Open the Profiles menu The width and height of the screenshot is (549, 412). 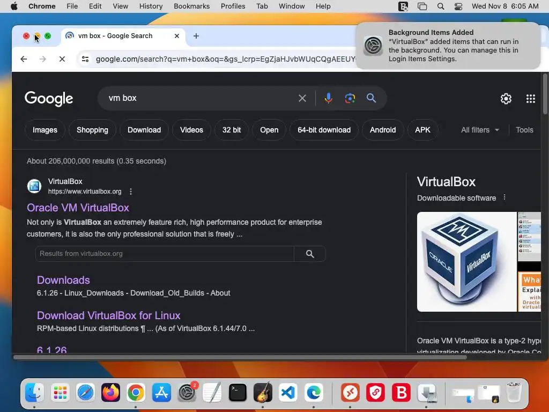233,6
